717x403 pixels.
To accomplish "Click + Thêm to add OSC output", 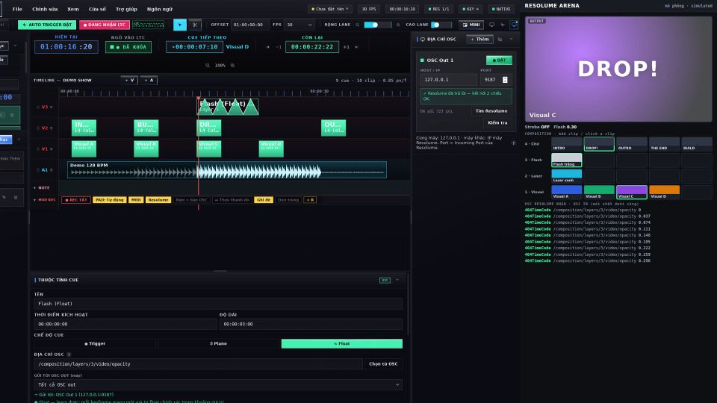I will [x=479, y=40].
